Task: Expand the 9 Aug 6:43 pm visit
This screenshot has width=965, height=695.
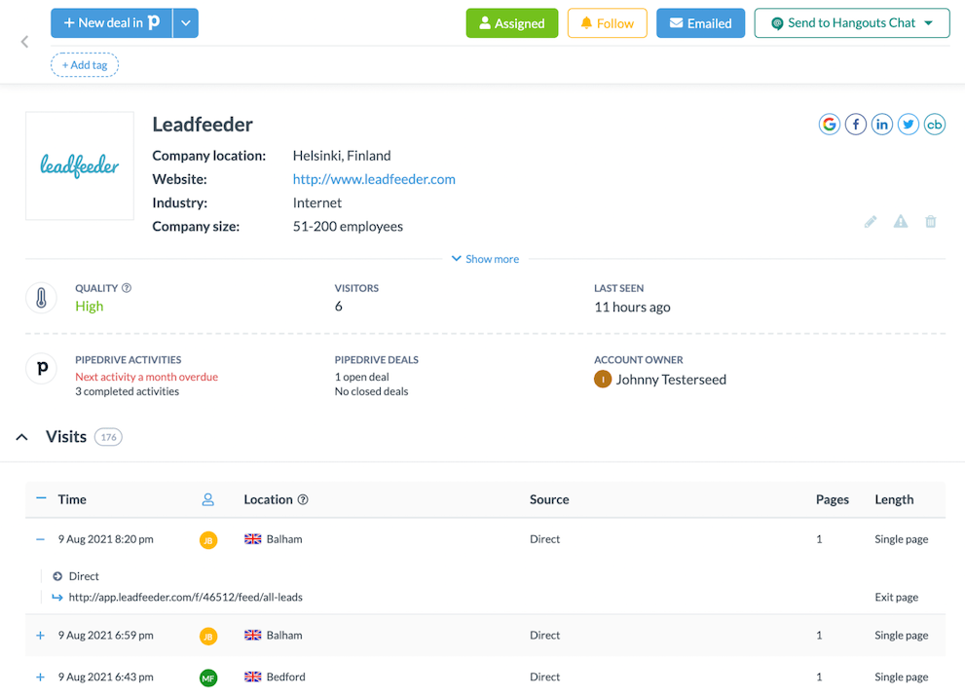Action: pyautogui.click(x=40, y=677)
